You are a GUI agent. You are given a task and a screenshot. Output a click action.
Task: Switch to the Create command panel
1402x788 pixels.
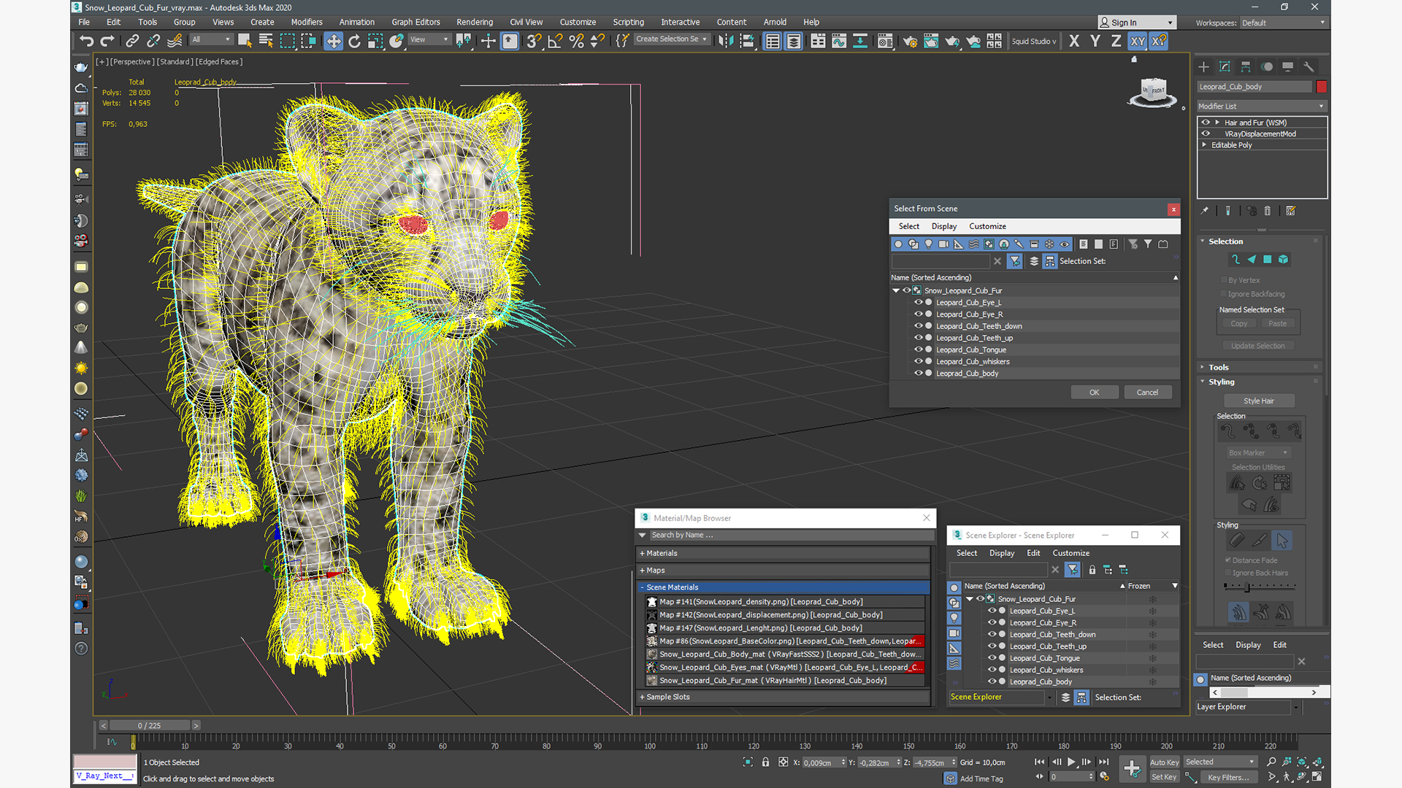tap(1203, 66)
